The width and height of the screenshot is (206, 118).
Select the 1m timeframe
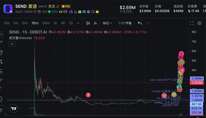(x=16, y=23)
